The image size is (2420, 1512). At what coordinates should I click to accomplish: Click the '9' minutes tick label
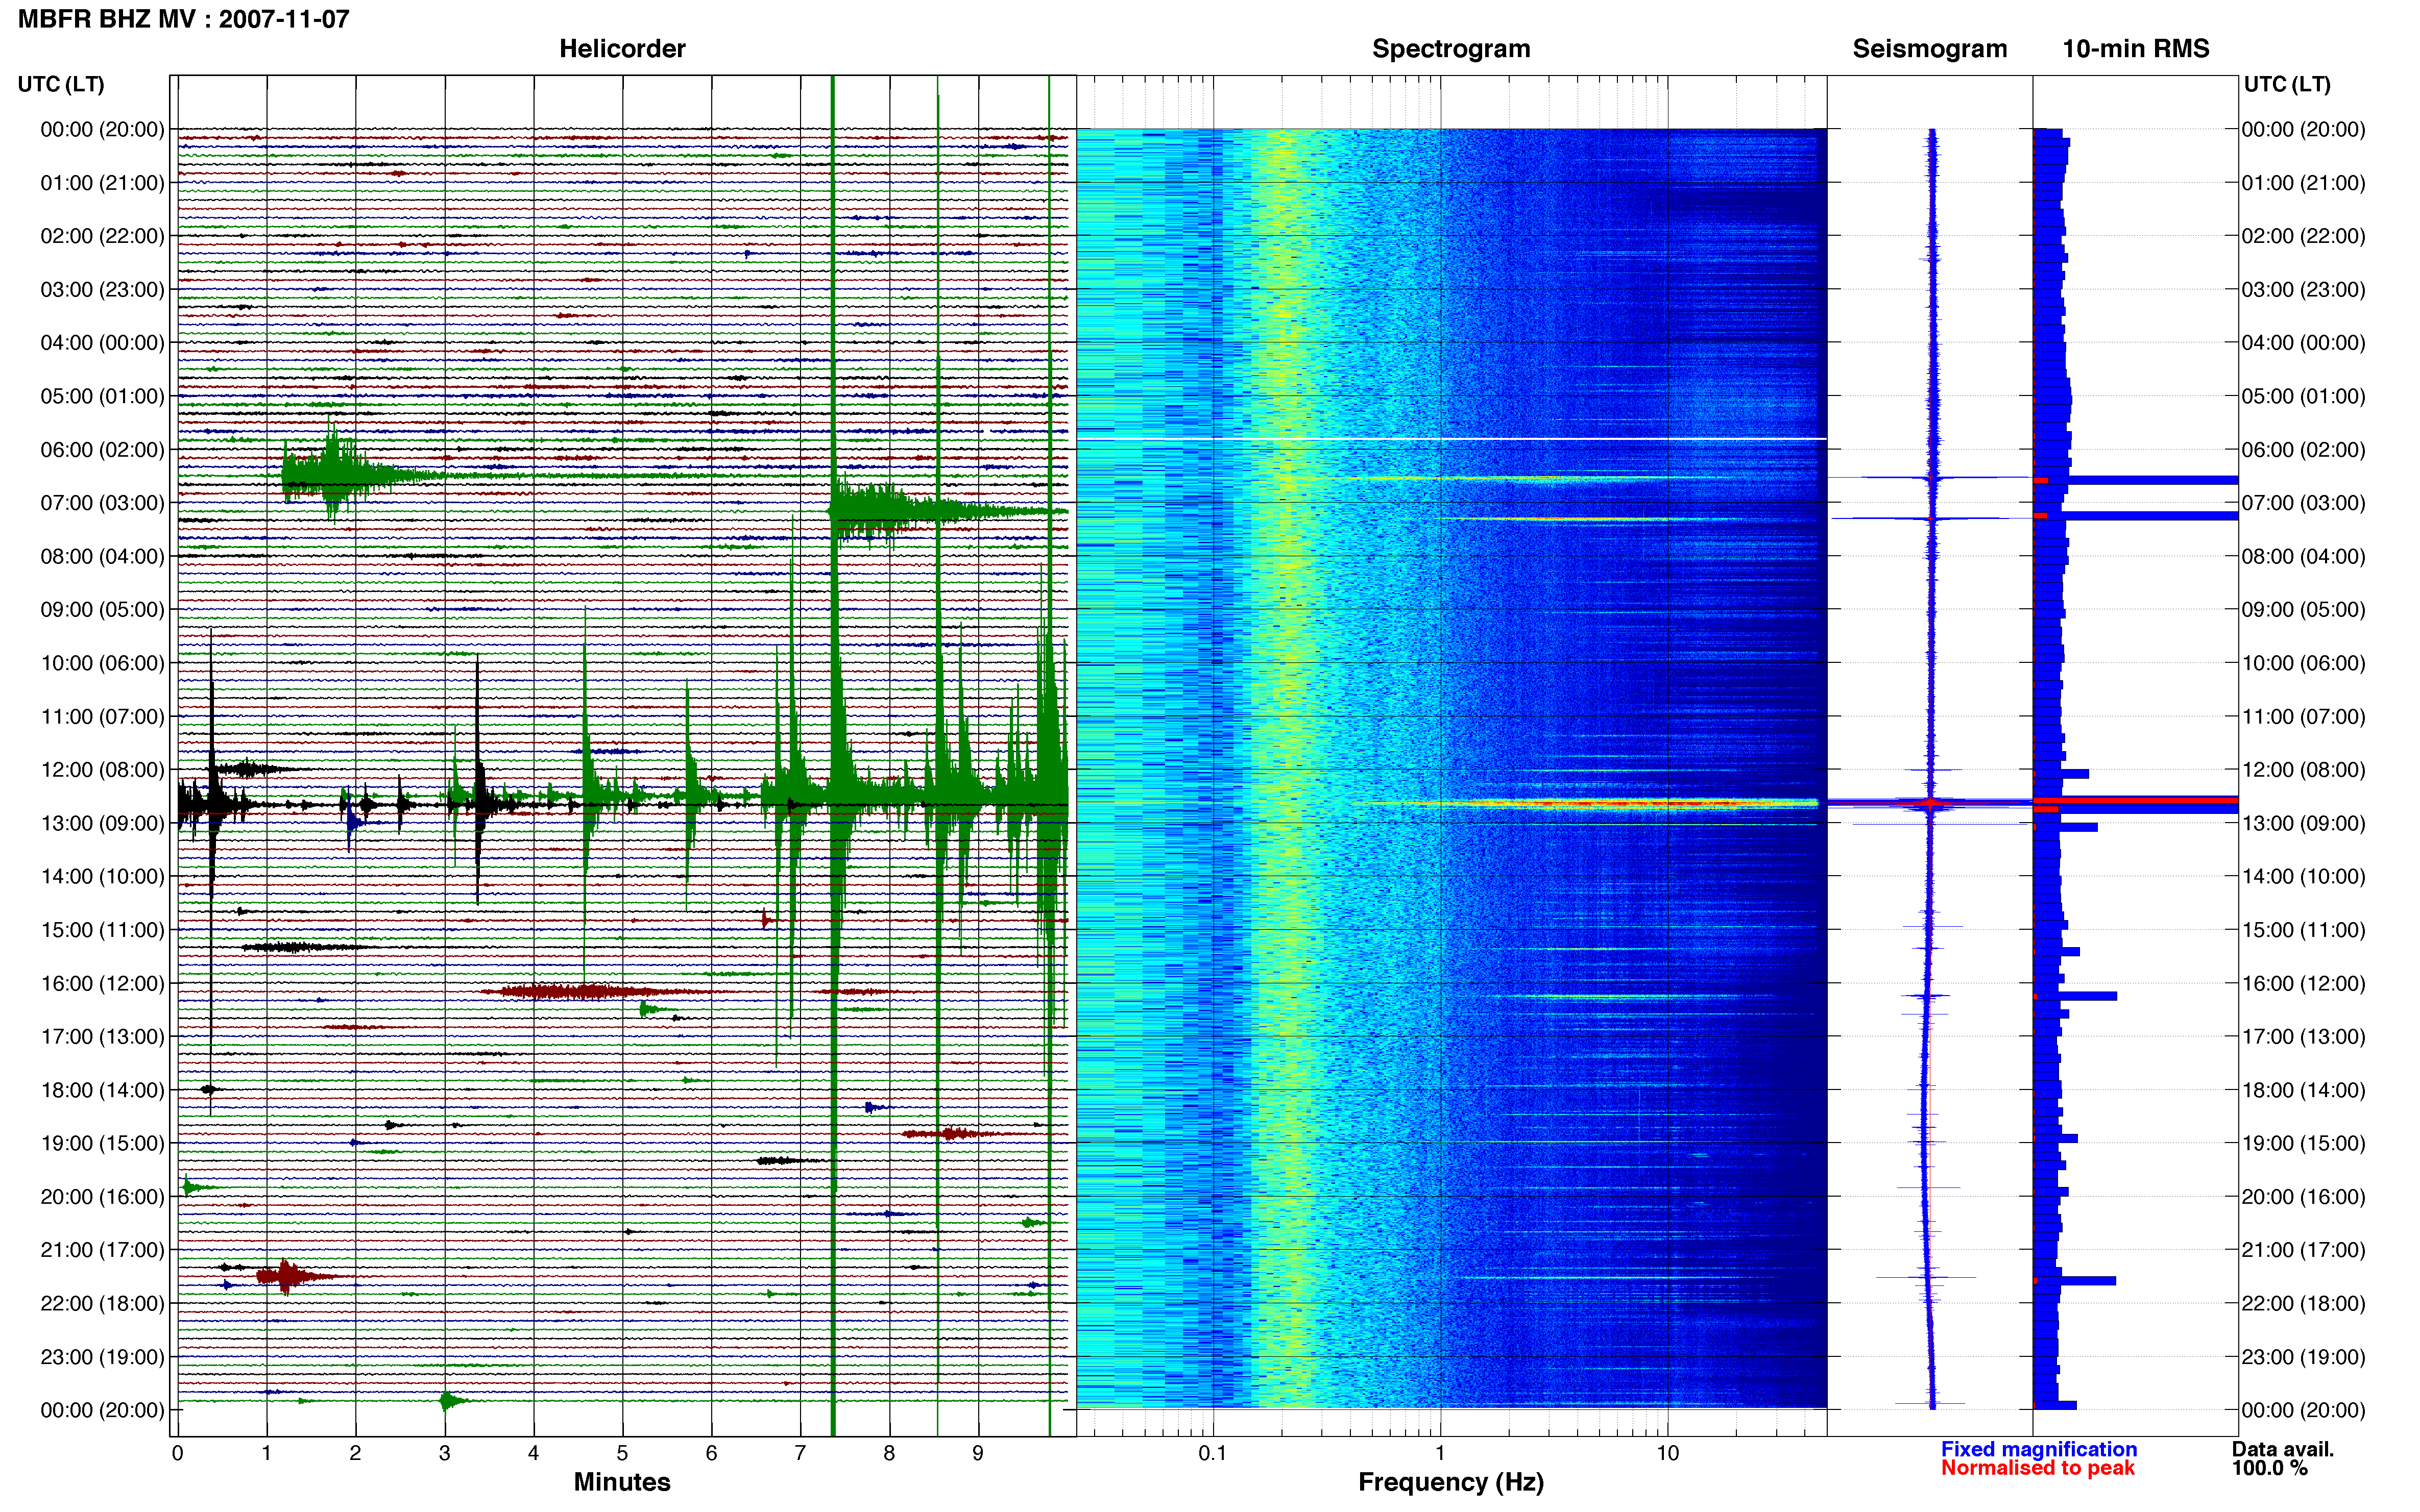(977, 1453)
